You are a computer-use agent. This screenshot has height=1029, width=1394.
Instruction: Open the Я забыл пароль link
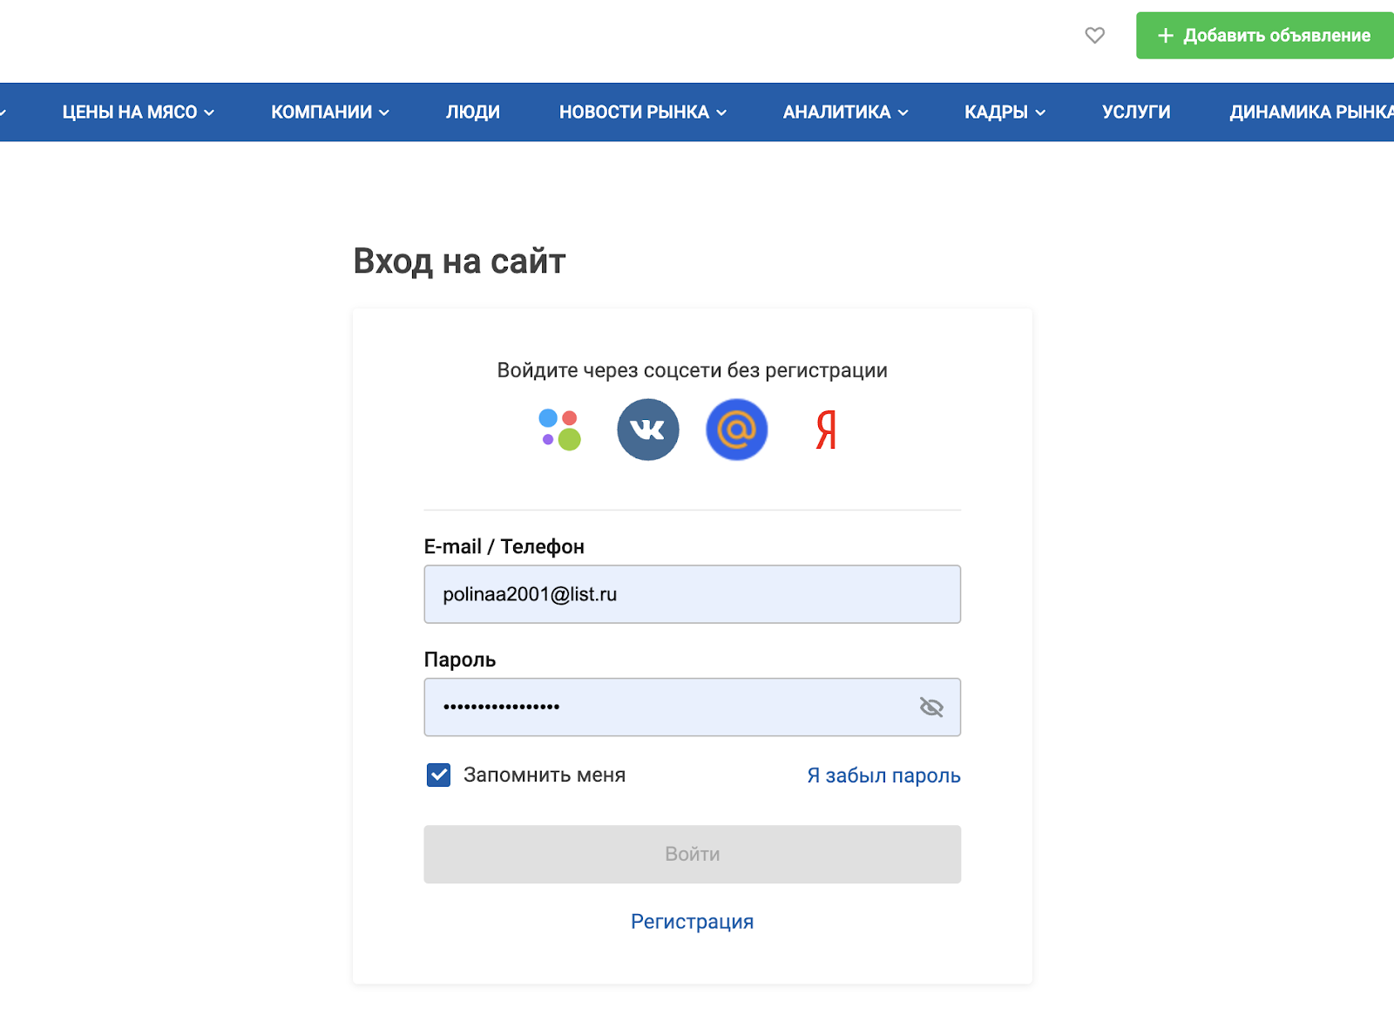tap(883, 775)
